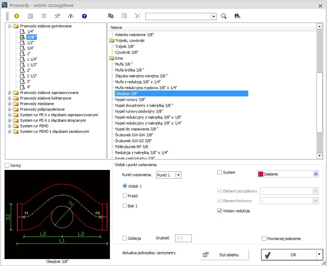Click the copy element icon
The image size is (327, 266).
click(111, 16)
